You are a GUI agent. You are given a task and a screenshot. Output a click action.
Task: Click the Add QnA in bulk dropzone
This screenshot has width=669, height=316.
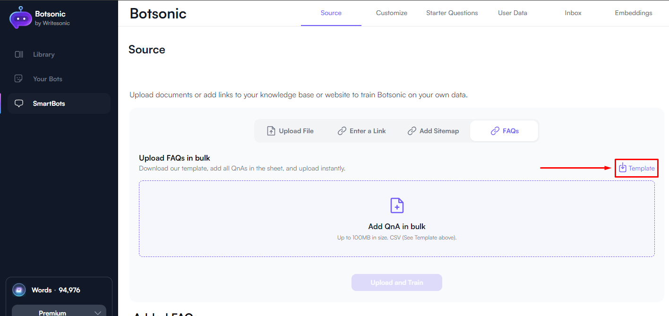pyautogui.click(x=397, y=219)
